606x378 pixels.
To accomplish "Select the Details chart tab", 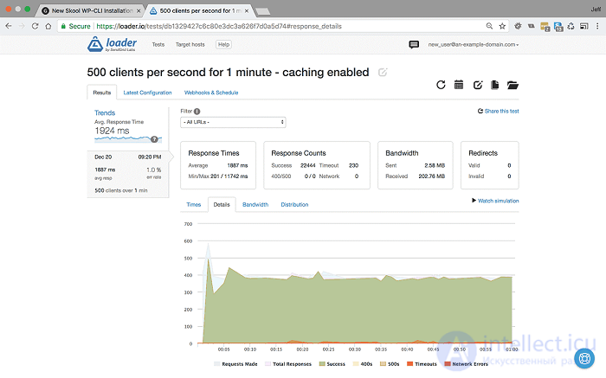I will (222, 204).
